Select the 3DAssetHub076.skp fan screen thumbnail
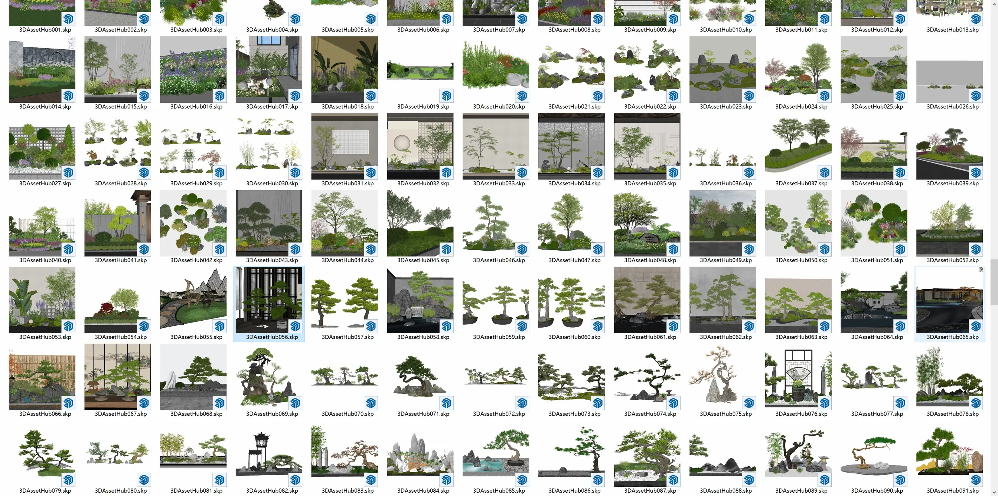The height and width of the screenshot is (496, 998). (x=798, y=377)
